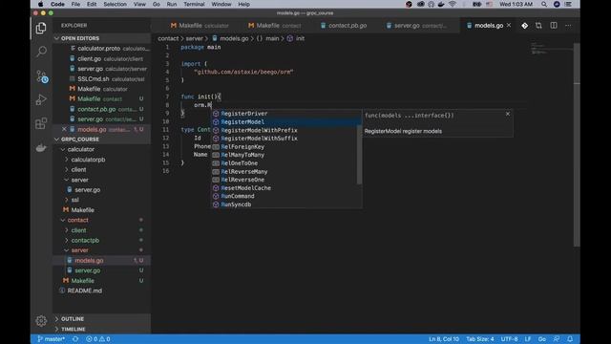
Task: Split the editor to the right
Action: 554,26
